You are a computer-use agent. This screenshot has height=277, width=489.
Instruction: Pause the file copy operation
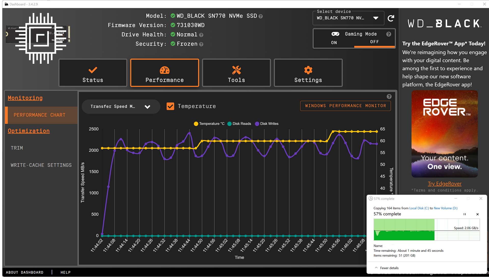[465, 214]
